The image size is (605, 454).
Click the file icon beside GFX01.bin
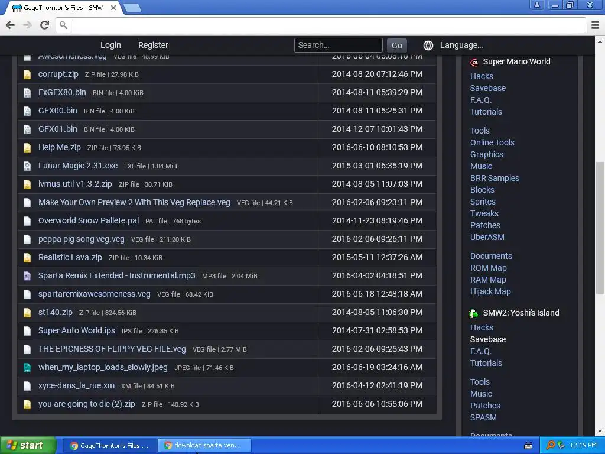pyautogui.click(x=27, y=129)
